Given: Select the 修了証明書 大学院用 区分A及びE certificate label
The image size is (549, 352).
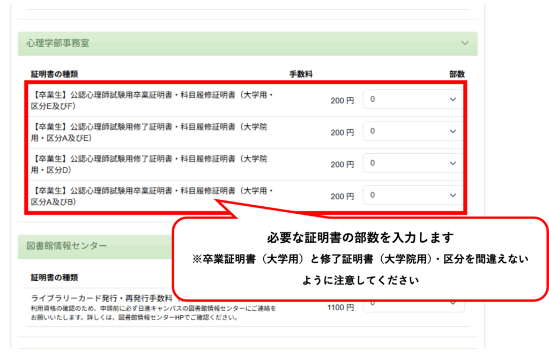Looking at the screenshot, I should click(x=150, y=132).
